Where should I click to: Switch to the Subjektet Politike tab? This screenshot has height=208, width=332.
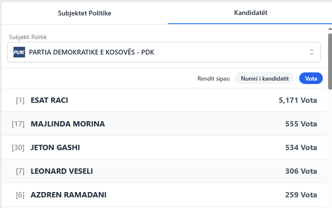[x=85, y=13]
